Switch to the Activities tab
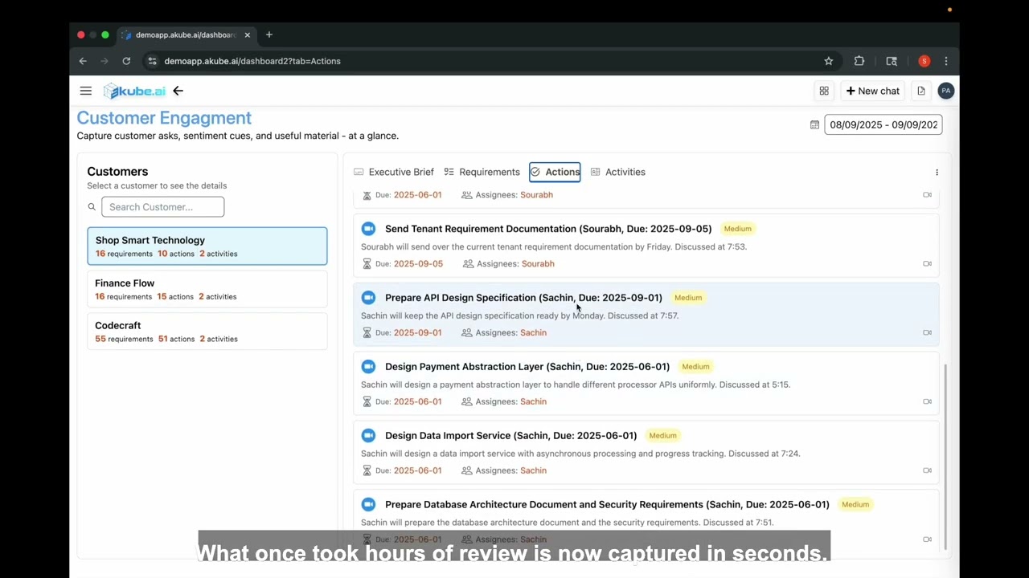Screen dimensions: 1029x578 617,172
